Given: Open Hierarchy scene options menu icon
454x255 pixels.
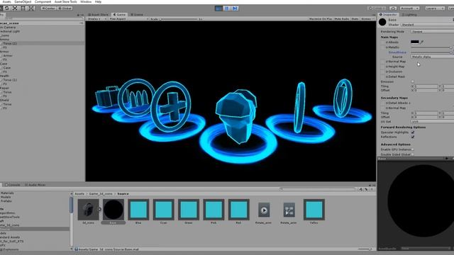Looking at the screenshot, I should (82, 23).
